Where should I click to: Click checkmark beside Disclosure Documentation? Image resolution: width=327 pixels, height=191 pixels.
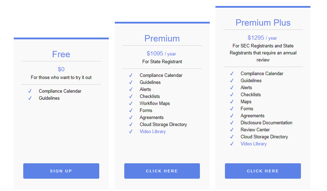click(232, 123)
